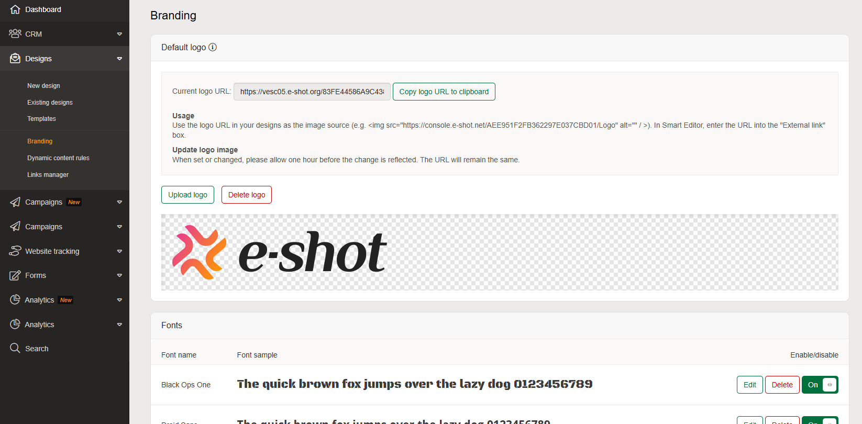
Task: Expand the CRM menu arrow
Action: click(x=119, y=34)
